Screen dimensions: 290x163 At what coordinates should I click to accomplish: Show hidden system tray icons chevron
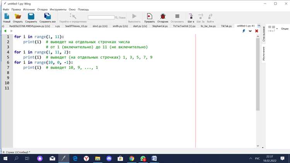pos(251,159)
